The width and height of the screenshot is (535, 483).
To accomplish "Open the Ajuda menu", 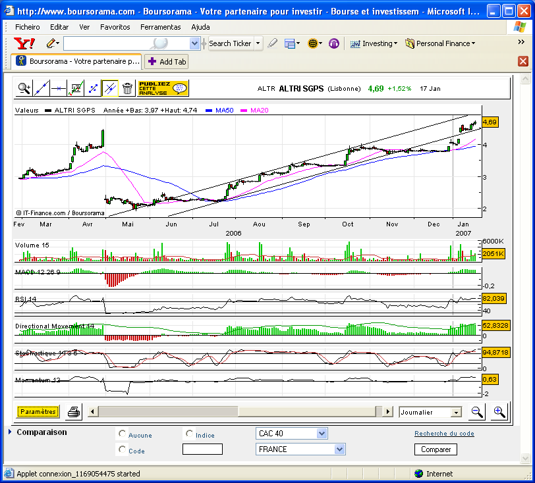I will [x=200, y=27].
